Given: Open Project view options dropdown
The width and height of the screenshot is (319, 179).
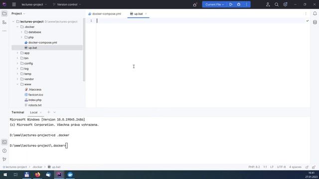Looking at the screenshot, I should 24,13.
